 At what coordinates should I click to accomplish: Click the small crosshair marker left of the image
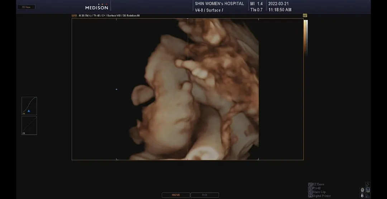116,89
